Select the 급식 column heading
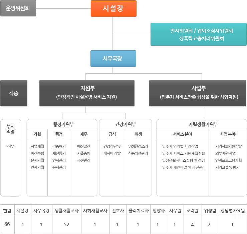This screenshot has width=247, height=234. pos(112,134)
